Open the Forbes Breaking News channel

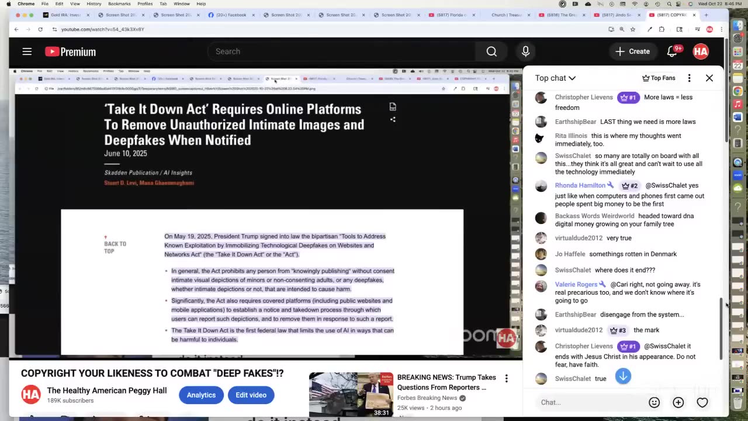427,398
